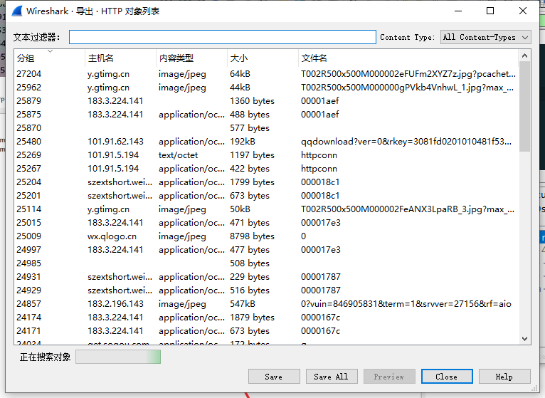Click file name T002R500x500M000002eFUFm2XYZ7z.jpg
545x398 pixels.
tap(408, 74)
